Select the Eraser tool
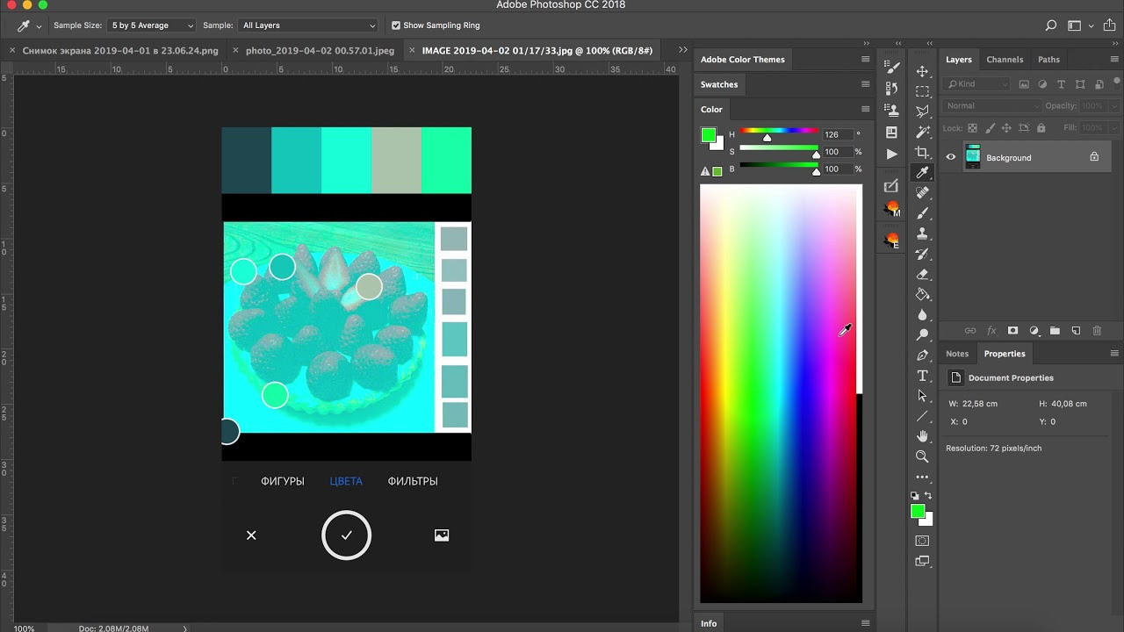 click(922, 274)
